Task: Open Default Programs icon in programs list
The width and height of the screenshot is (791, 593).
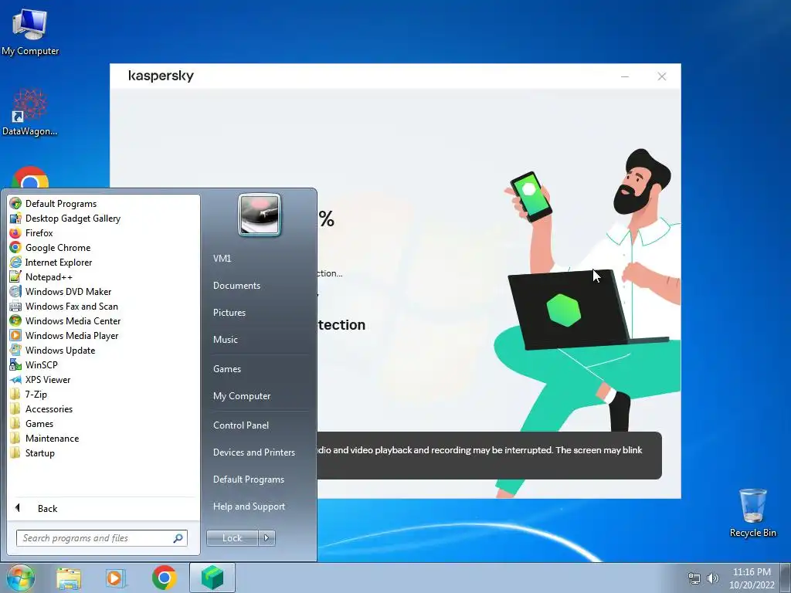Action: [15, 204]
